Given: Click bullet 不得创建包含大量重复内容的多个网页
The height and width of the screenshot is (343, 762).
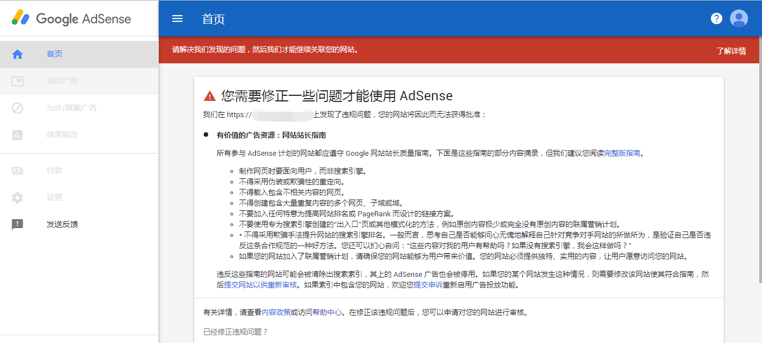Looking at the screenshot, I should click(321, 203).
